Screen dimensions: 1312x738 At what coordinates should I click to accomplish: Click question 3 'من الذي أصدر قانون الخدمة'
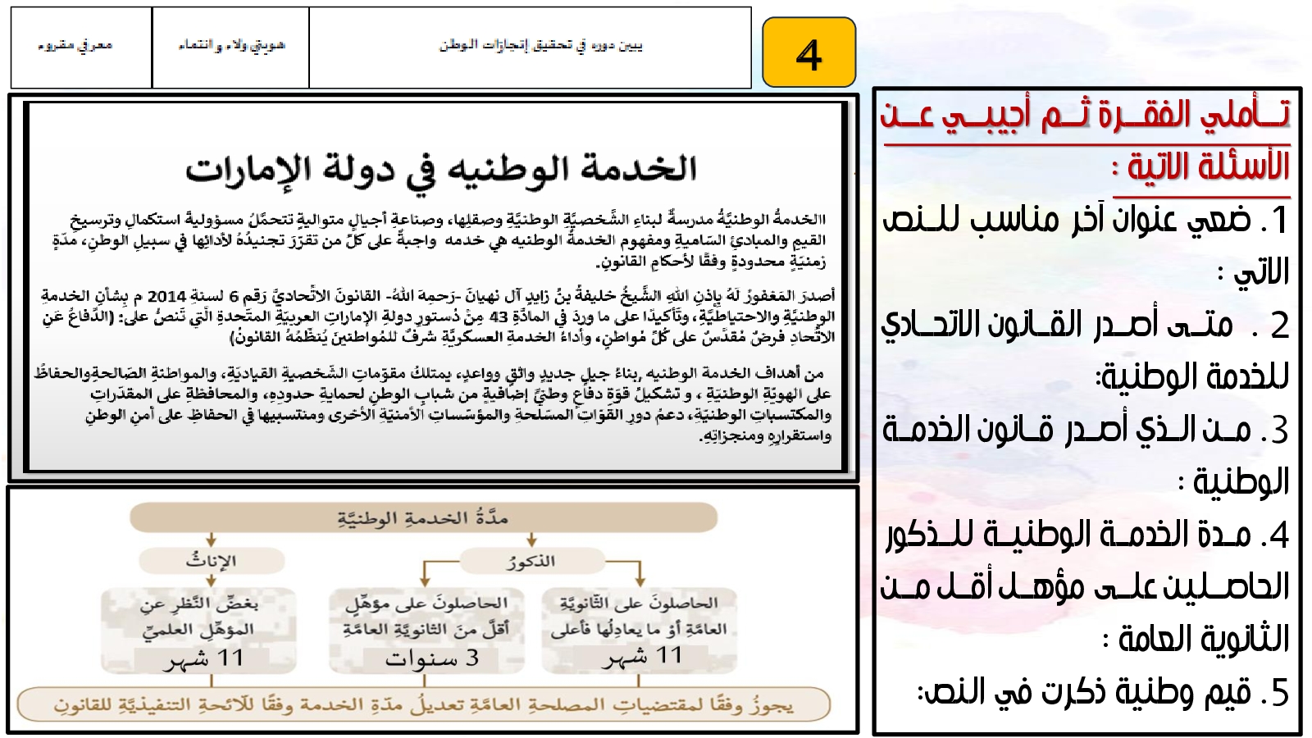1086,455
